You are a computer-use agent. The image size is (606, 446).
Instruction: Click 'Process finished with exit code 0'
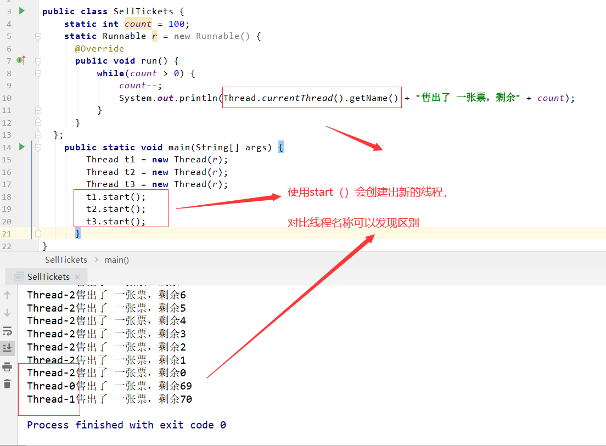click(x=126, y=425)
